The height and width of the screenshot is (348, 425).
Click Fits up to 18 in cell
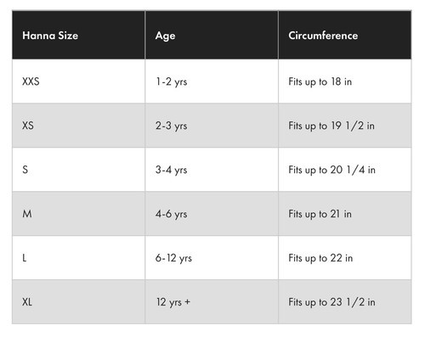[x=345, y=81]
